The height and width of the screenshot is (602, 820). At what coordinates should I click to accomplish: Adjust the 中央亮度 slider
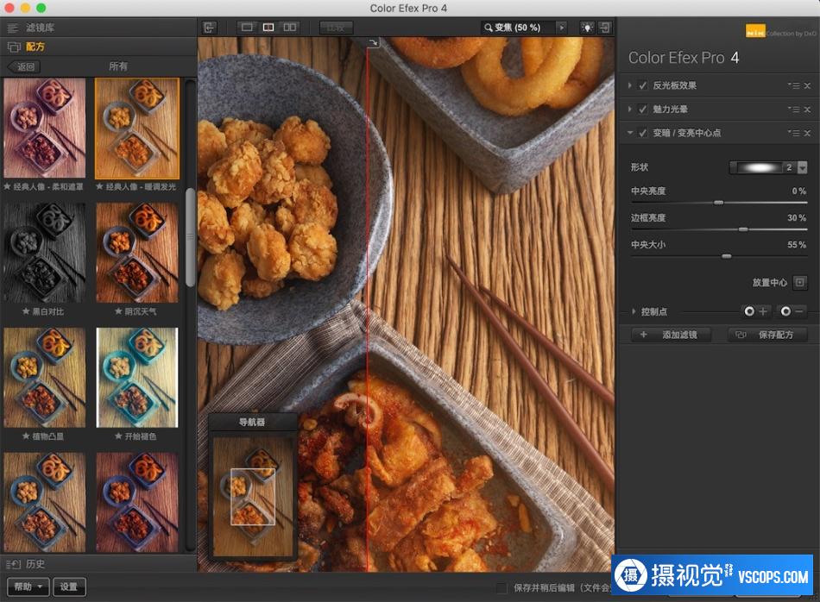coord(718,203)
